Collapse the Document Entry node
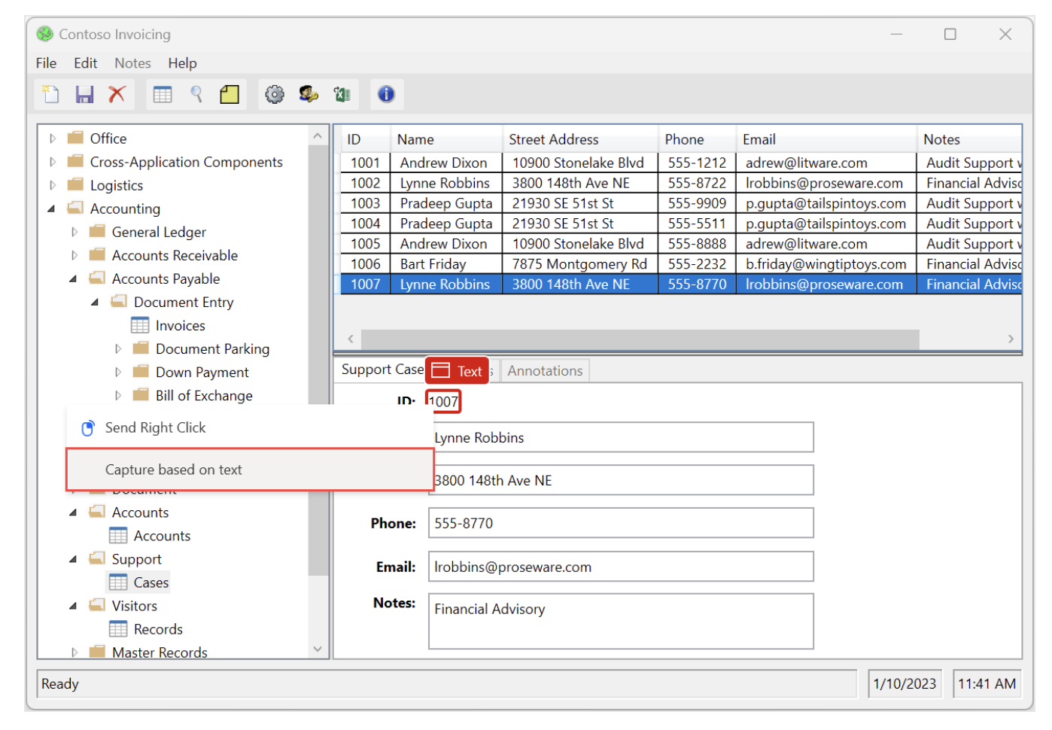The width and height of the screenshot is (1052, 730). (x=95, y=302)
